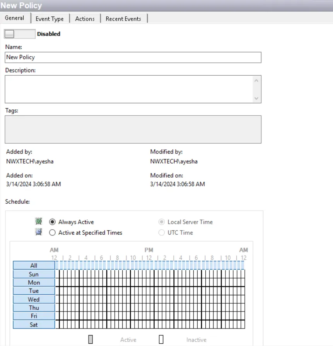Click the white Inactive legend swatch

coord(161,339)
